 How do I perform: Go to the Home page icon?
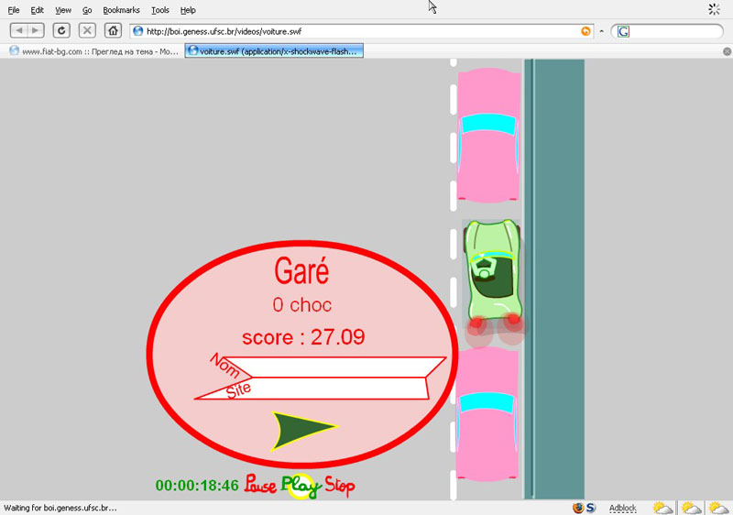coord(113,30)
